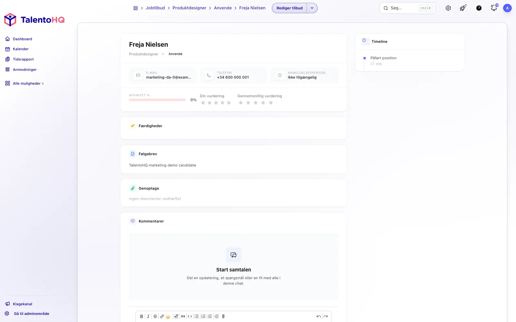Decrease indent in comment editor

tap(210, 317)
